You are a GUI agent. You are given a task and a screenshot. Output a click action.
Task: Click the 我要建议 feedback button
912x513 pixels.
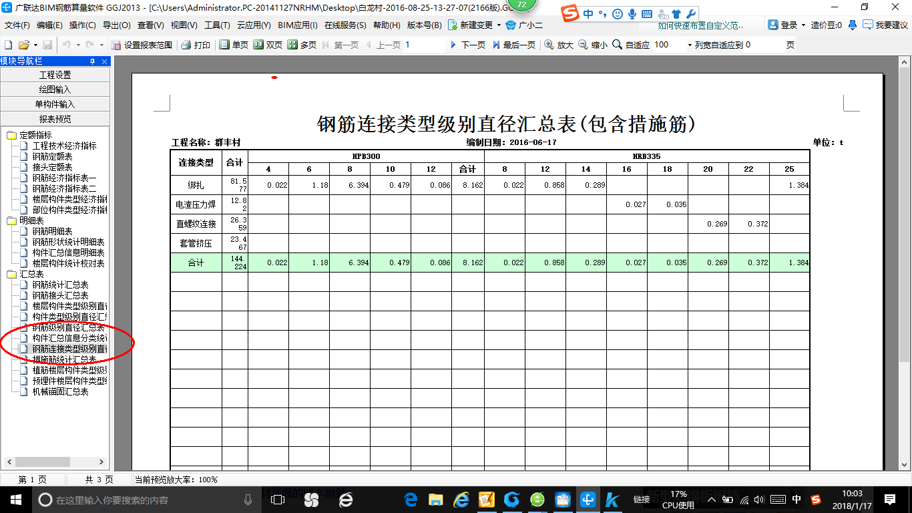click(x=885, y=25)
